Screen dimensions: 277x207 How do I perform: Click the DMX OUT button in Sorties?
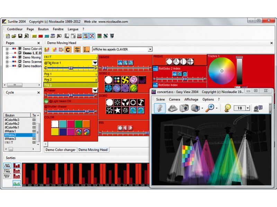tap(7, 176)
